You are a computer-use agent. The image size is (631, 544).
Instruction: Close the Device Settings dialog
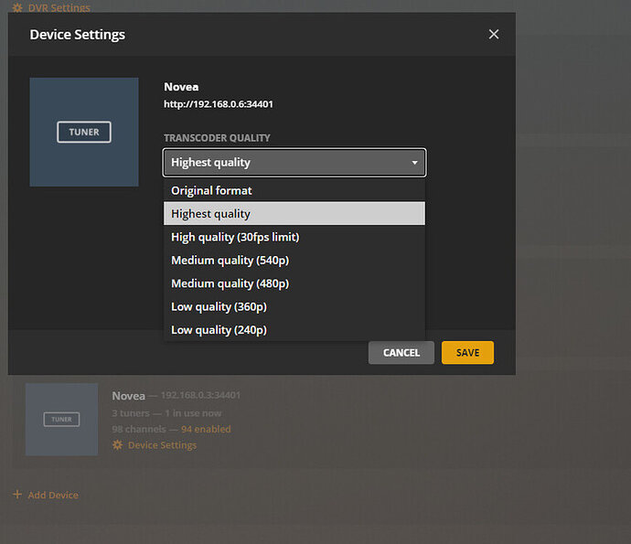(494, 34)
